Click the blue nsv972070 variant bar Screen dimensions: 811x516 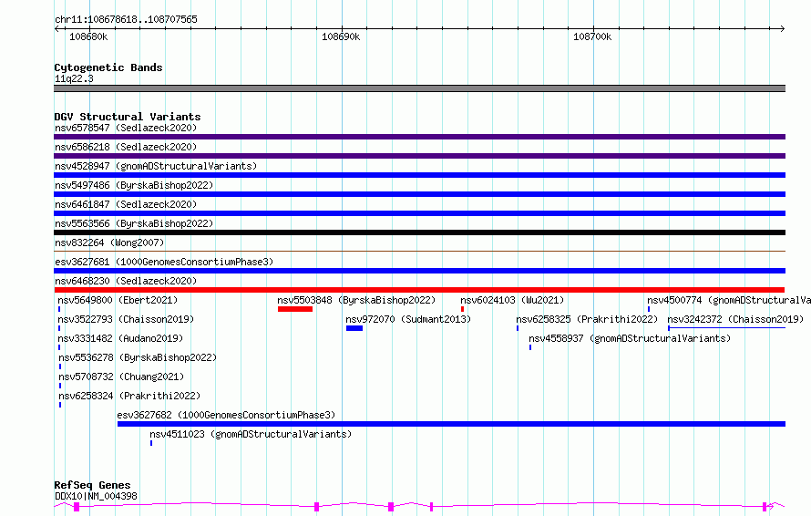coord(354,328)
